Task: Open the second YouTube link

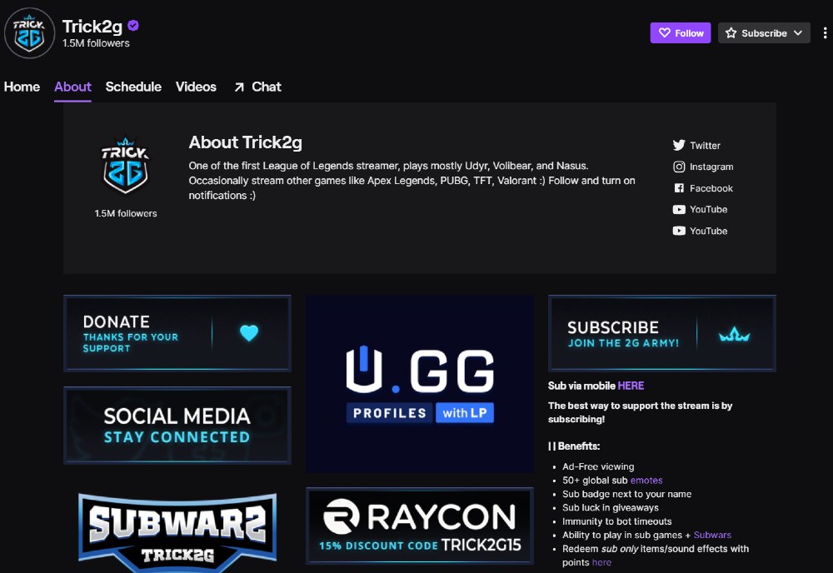Action: (x=708, y=231)
